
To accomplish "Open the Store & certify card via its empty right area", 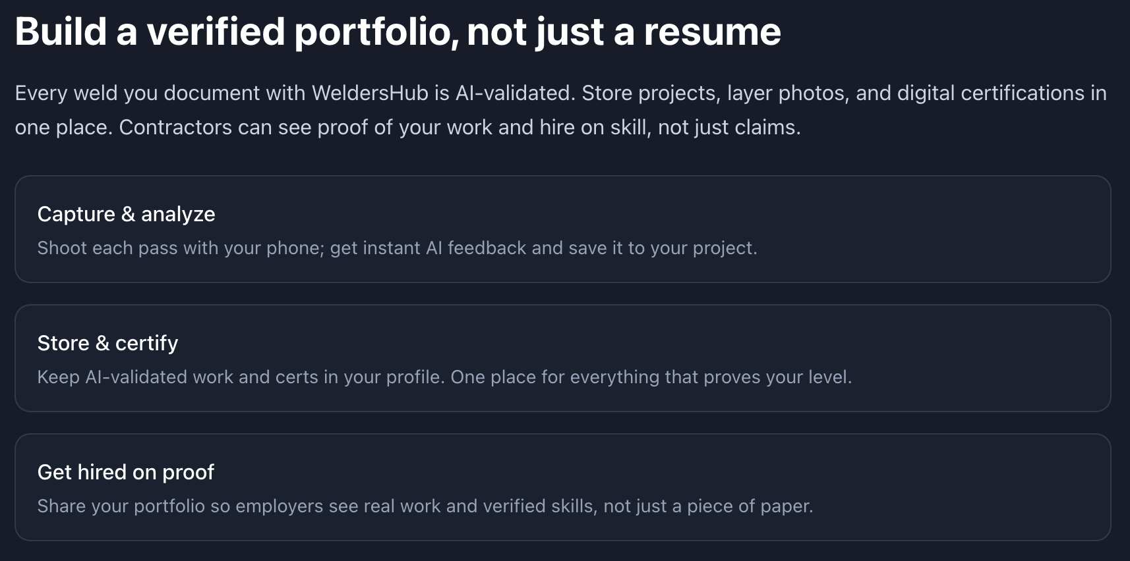I will tap(989, 358).
